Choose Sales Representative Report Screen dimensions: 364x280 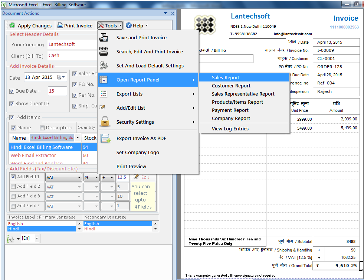pos(244,94)
